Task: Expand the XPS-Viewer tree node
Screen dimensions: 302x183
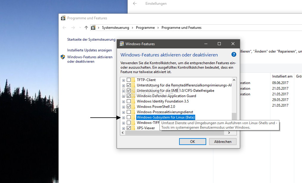Action: pyautogui.click(x=124, y=128)
